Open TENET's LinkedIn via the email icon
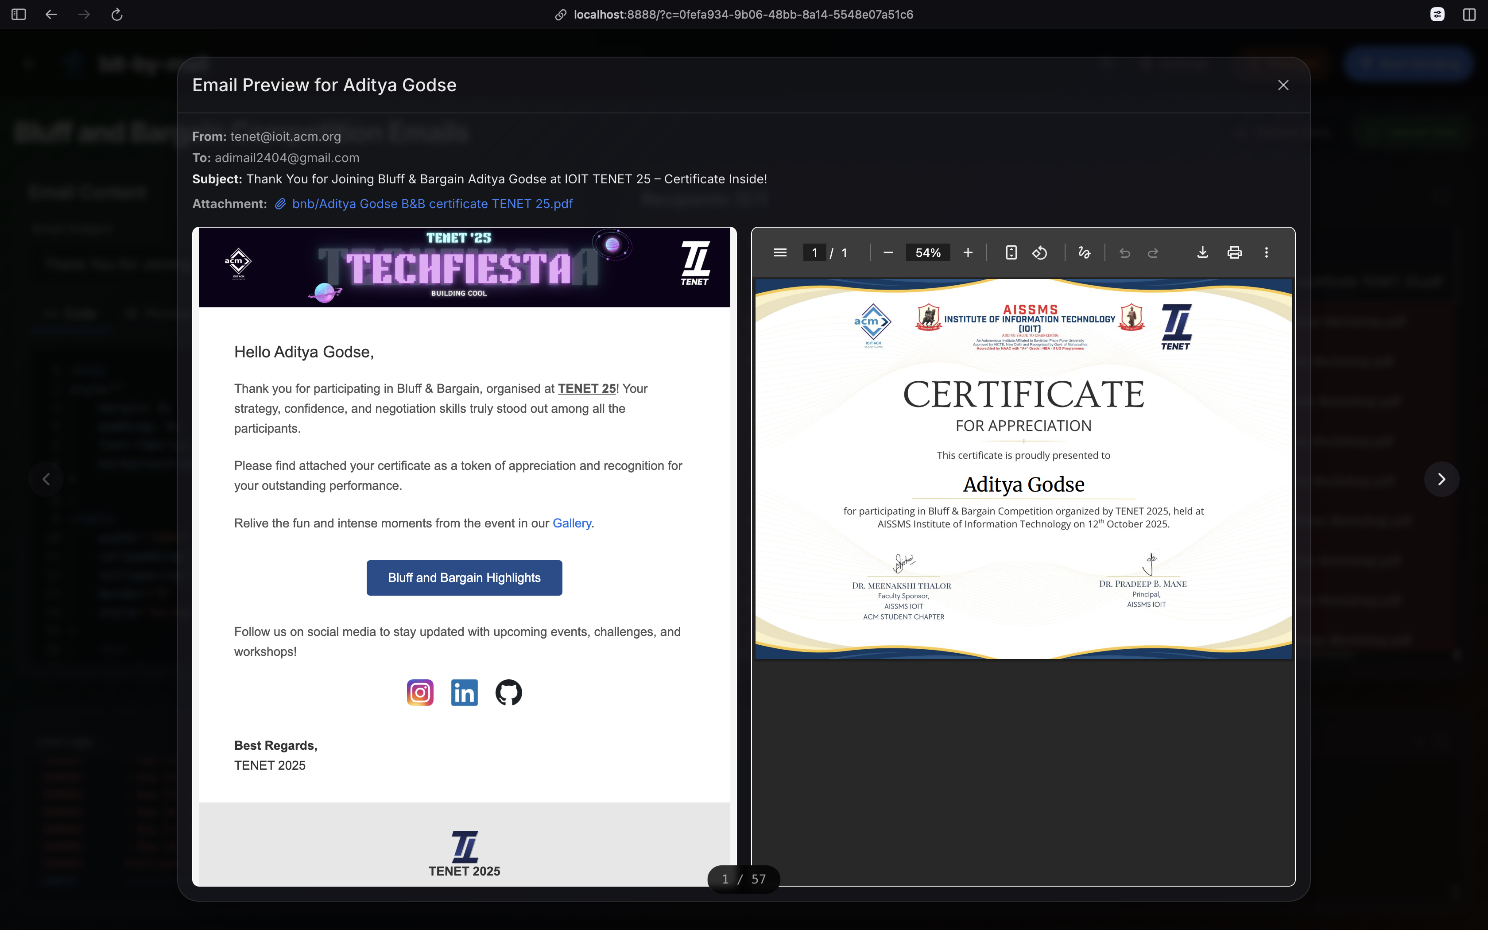 click(464, 692)
